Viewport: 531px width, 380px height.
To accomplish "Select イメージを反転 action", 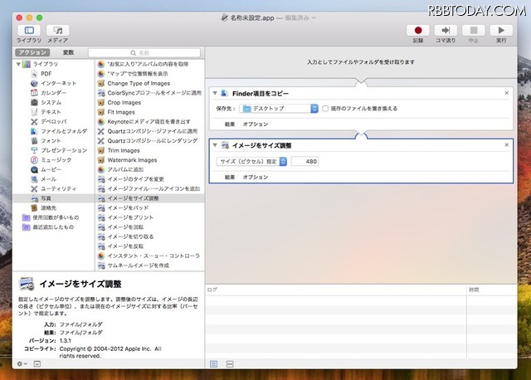I will coord(125,246).
